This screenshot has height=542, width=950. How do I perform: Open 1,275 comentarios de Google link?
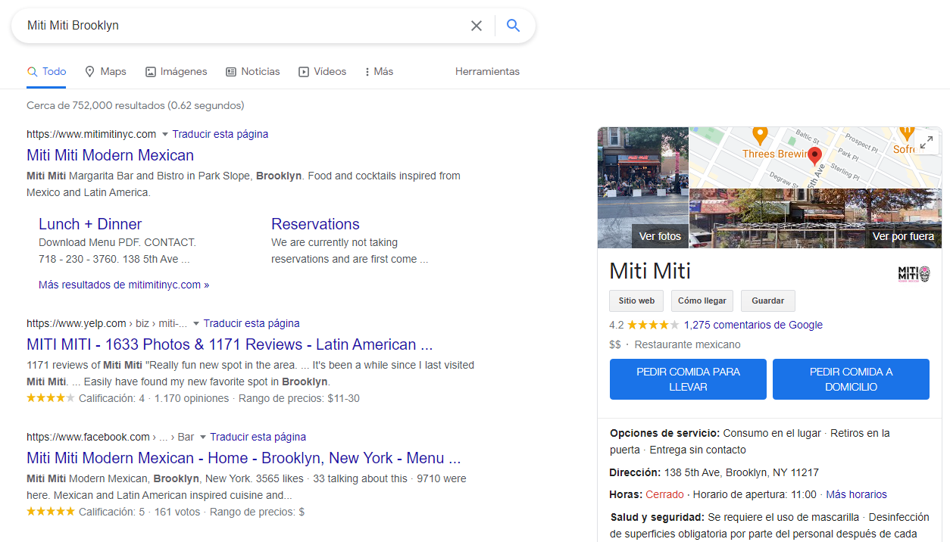click(752, 325)
